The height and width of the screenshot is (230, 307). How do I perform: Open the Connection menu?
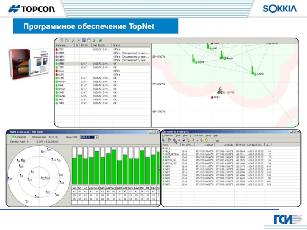pyautogui.click(x=168, y=136)
